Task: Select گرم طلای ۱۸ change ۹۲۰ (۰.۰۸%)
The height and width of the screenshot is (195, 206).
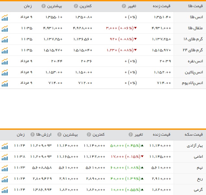Action: click(122, 39)
